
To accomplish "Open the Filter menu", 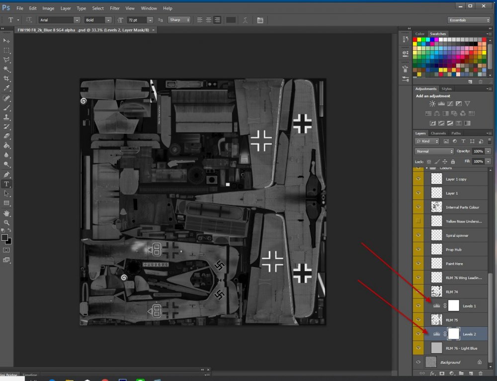I will tap(115, 8).
